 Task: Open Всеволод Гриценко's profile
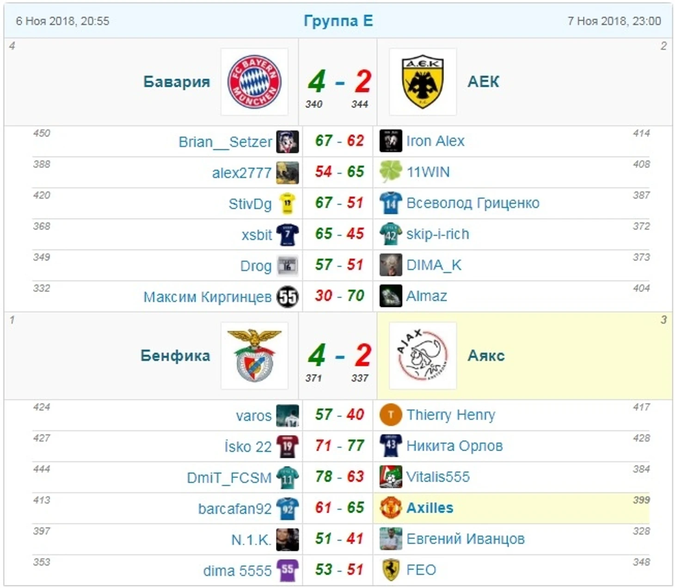472,203
